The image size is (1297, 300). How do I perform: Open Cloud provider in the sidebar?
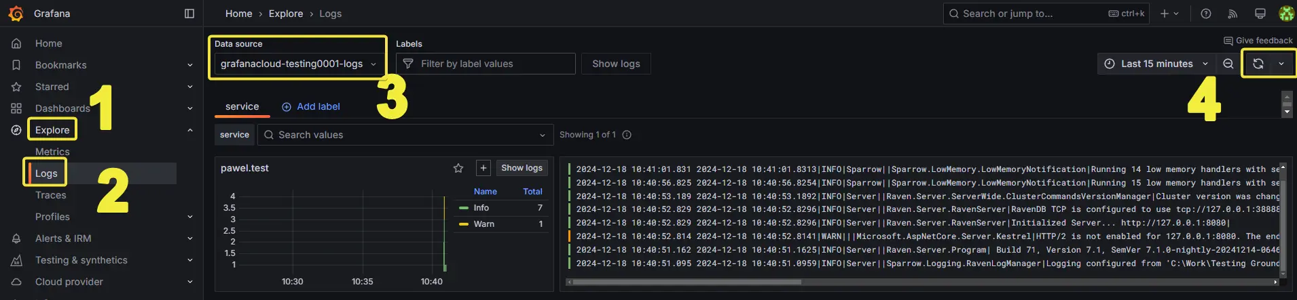(x=69, y=282)
